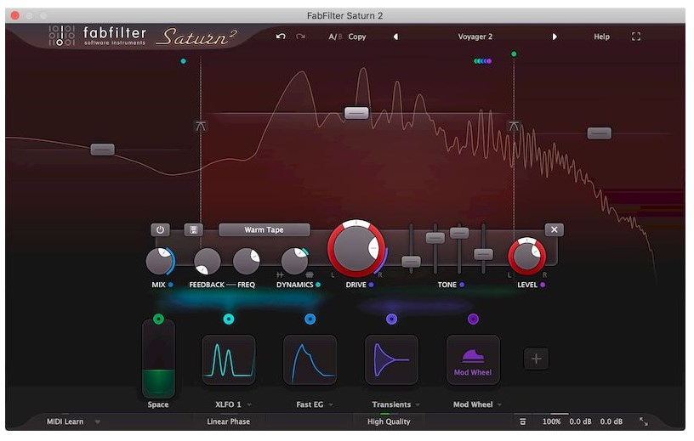Click the Mod Wheel MIDI source
The height and width of the screenshot is (441, 694).
point(473,359)
